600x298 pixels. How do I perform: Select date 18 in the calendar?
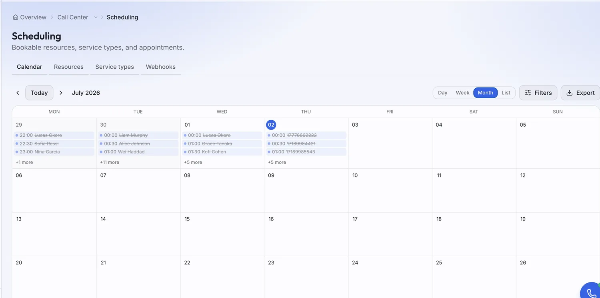point(439,219)
